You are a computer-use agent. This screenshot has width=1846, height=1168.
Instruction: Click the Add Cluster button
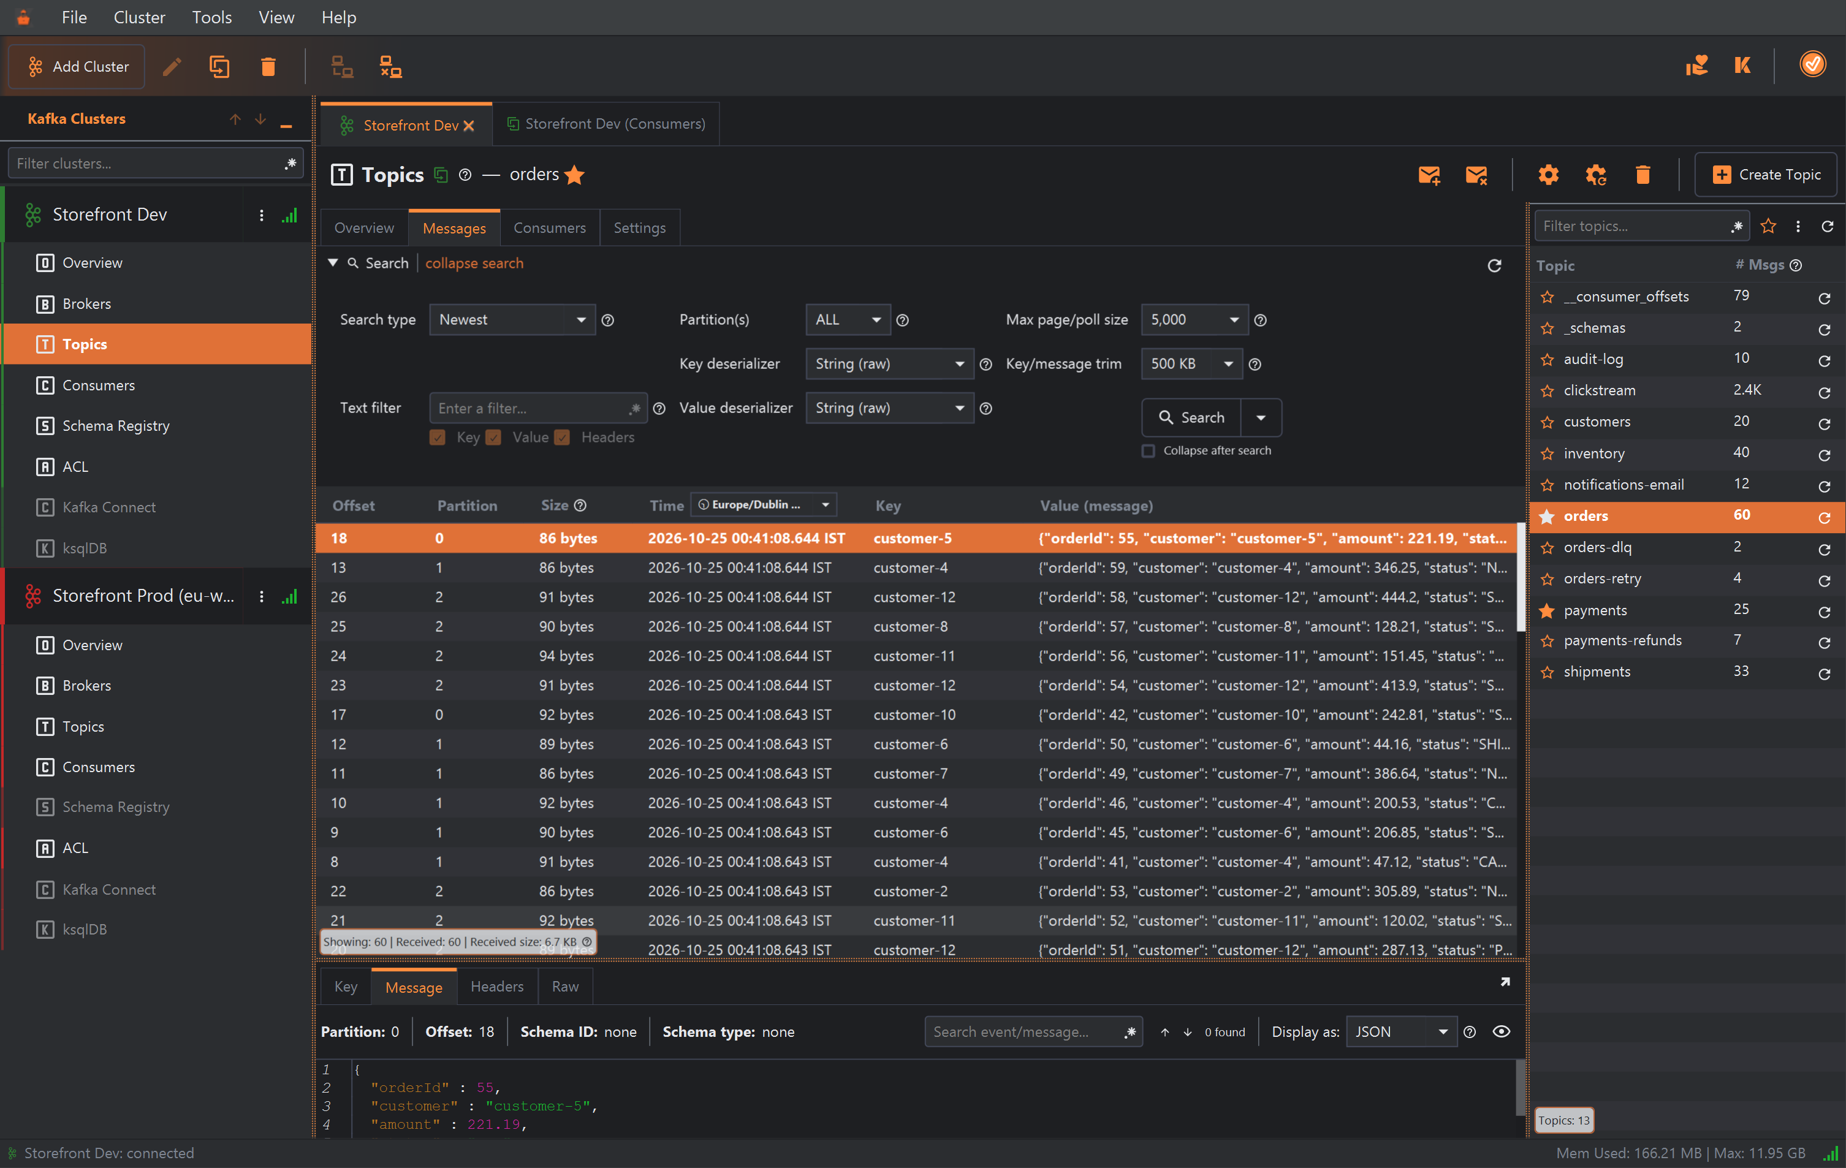[x=77, y=67]
